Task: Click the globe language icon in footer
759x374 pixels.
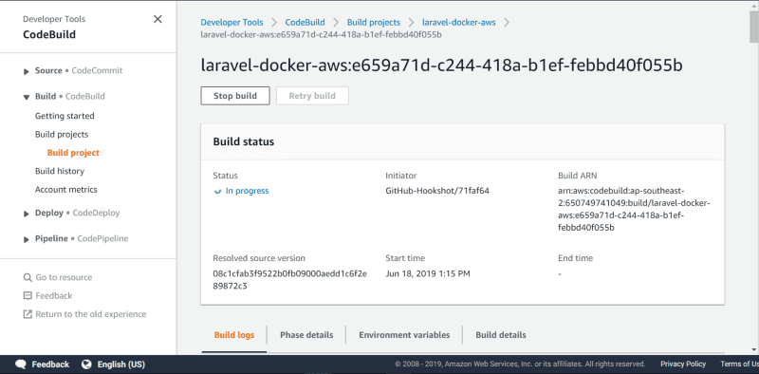Action: tap(86, 365)
